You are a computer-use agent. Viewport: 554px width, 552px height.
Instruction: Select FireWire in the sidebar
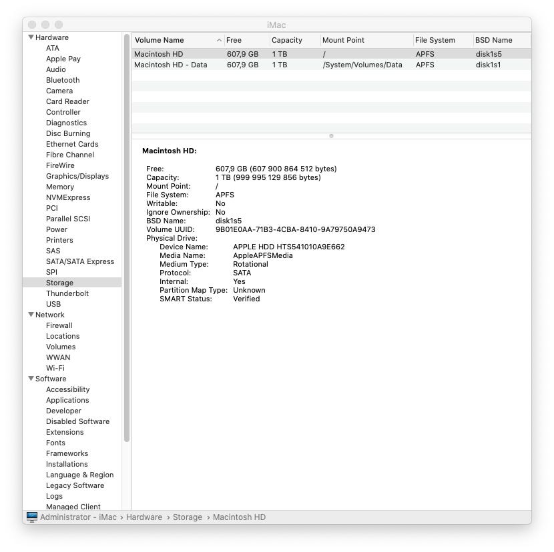point(60,165)
